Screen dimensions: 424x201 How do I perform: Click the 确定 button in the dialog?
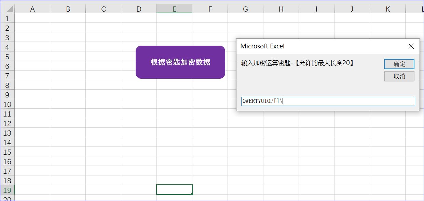399,64
